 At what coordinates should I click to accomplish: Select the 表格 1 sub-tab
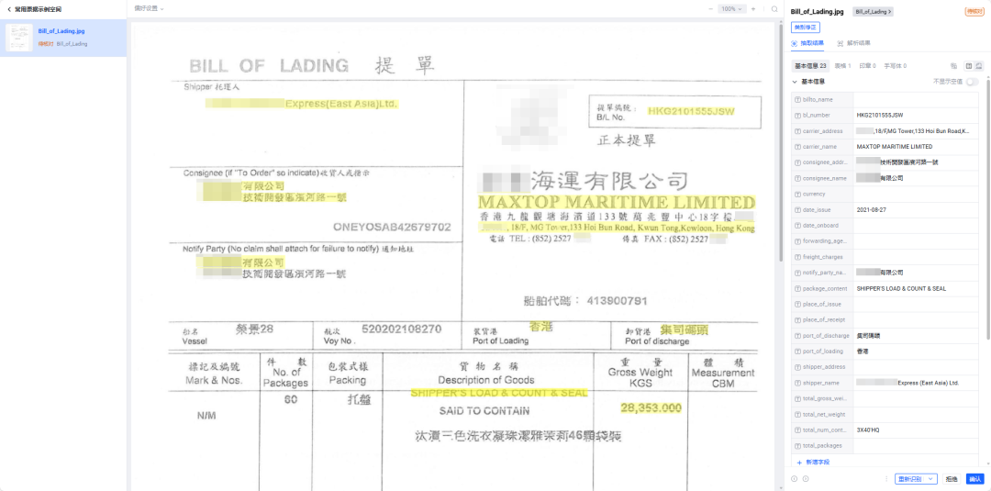point(842,66)
